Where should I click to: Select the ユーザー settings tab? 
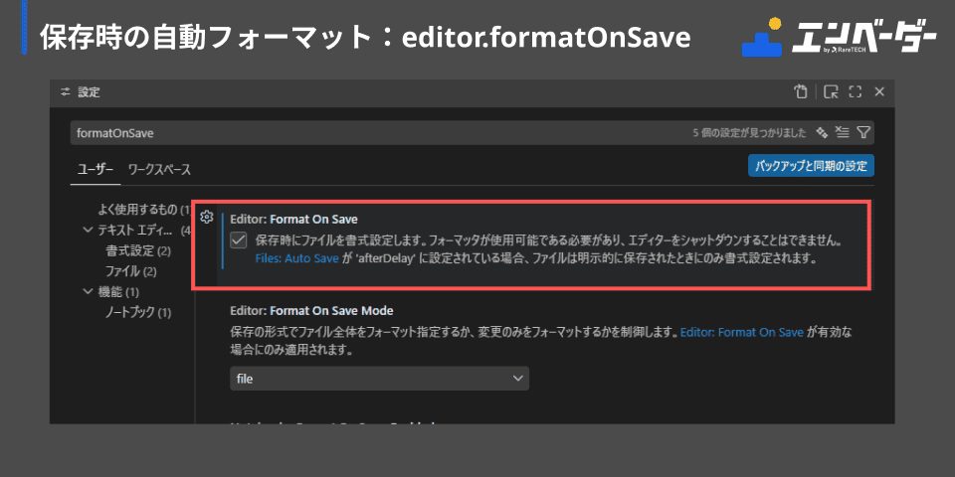pos(95,170)
